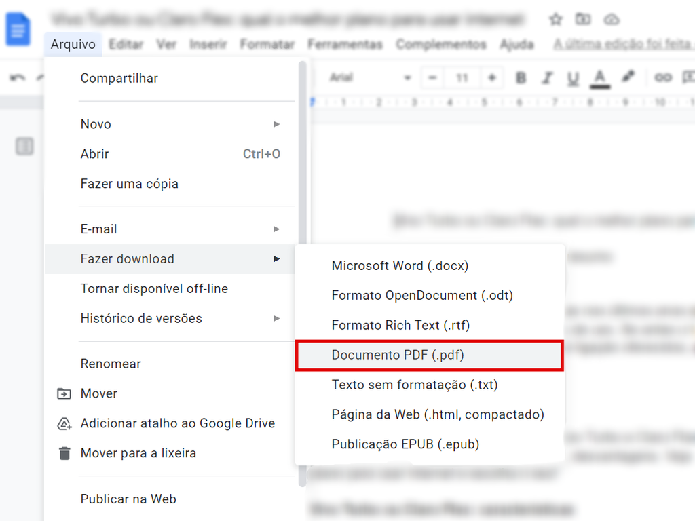The height and width of the screenshot is (521, 695).
Task: Open the text color picker
Action: pyautogui.click(x=600, y=79)
